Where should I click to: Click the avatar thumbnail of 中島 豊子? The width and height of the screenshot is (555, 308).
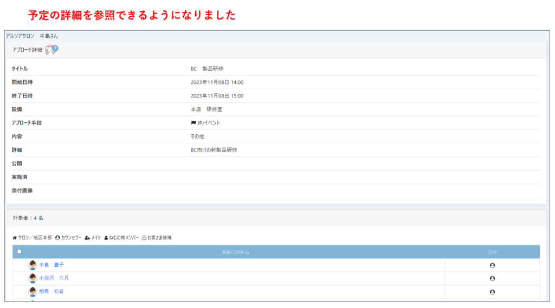coord(33,265)
